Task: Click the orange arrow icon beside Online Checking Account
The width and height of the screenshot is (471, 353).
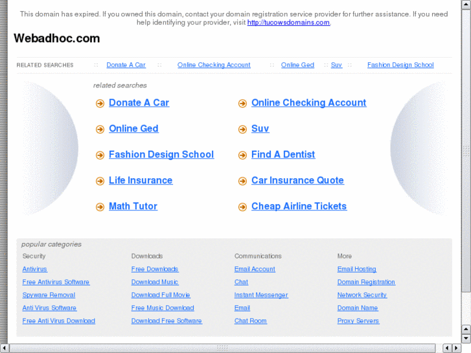Action: tap(242, 104)
